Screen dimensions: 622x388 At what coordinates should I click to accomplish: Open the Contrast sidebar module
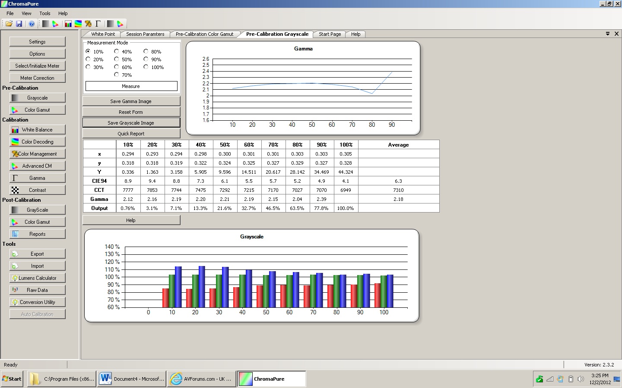[38, 190]
